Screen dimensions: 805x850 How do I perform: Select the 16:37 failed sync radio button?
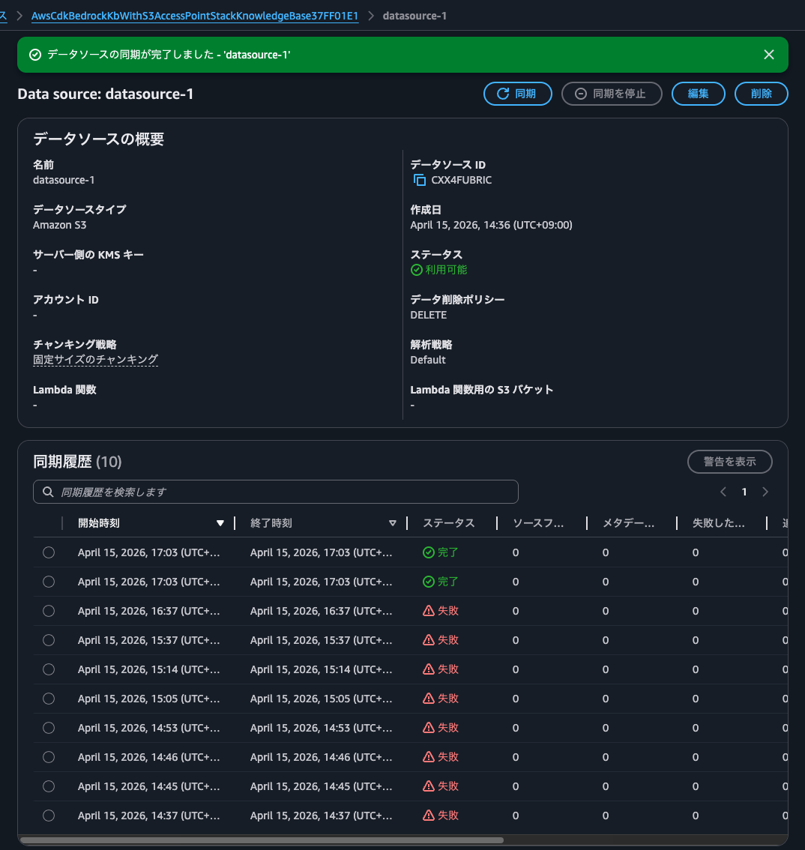point(49,611)
